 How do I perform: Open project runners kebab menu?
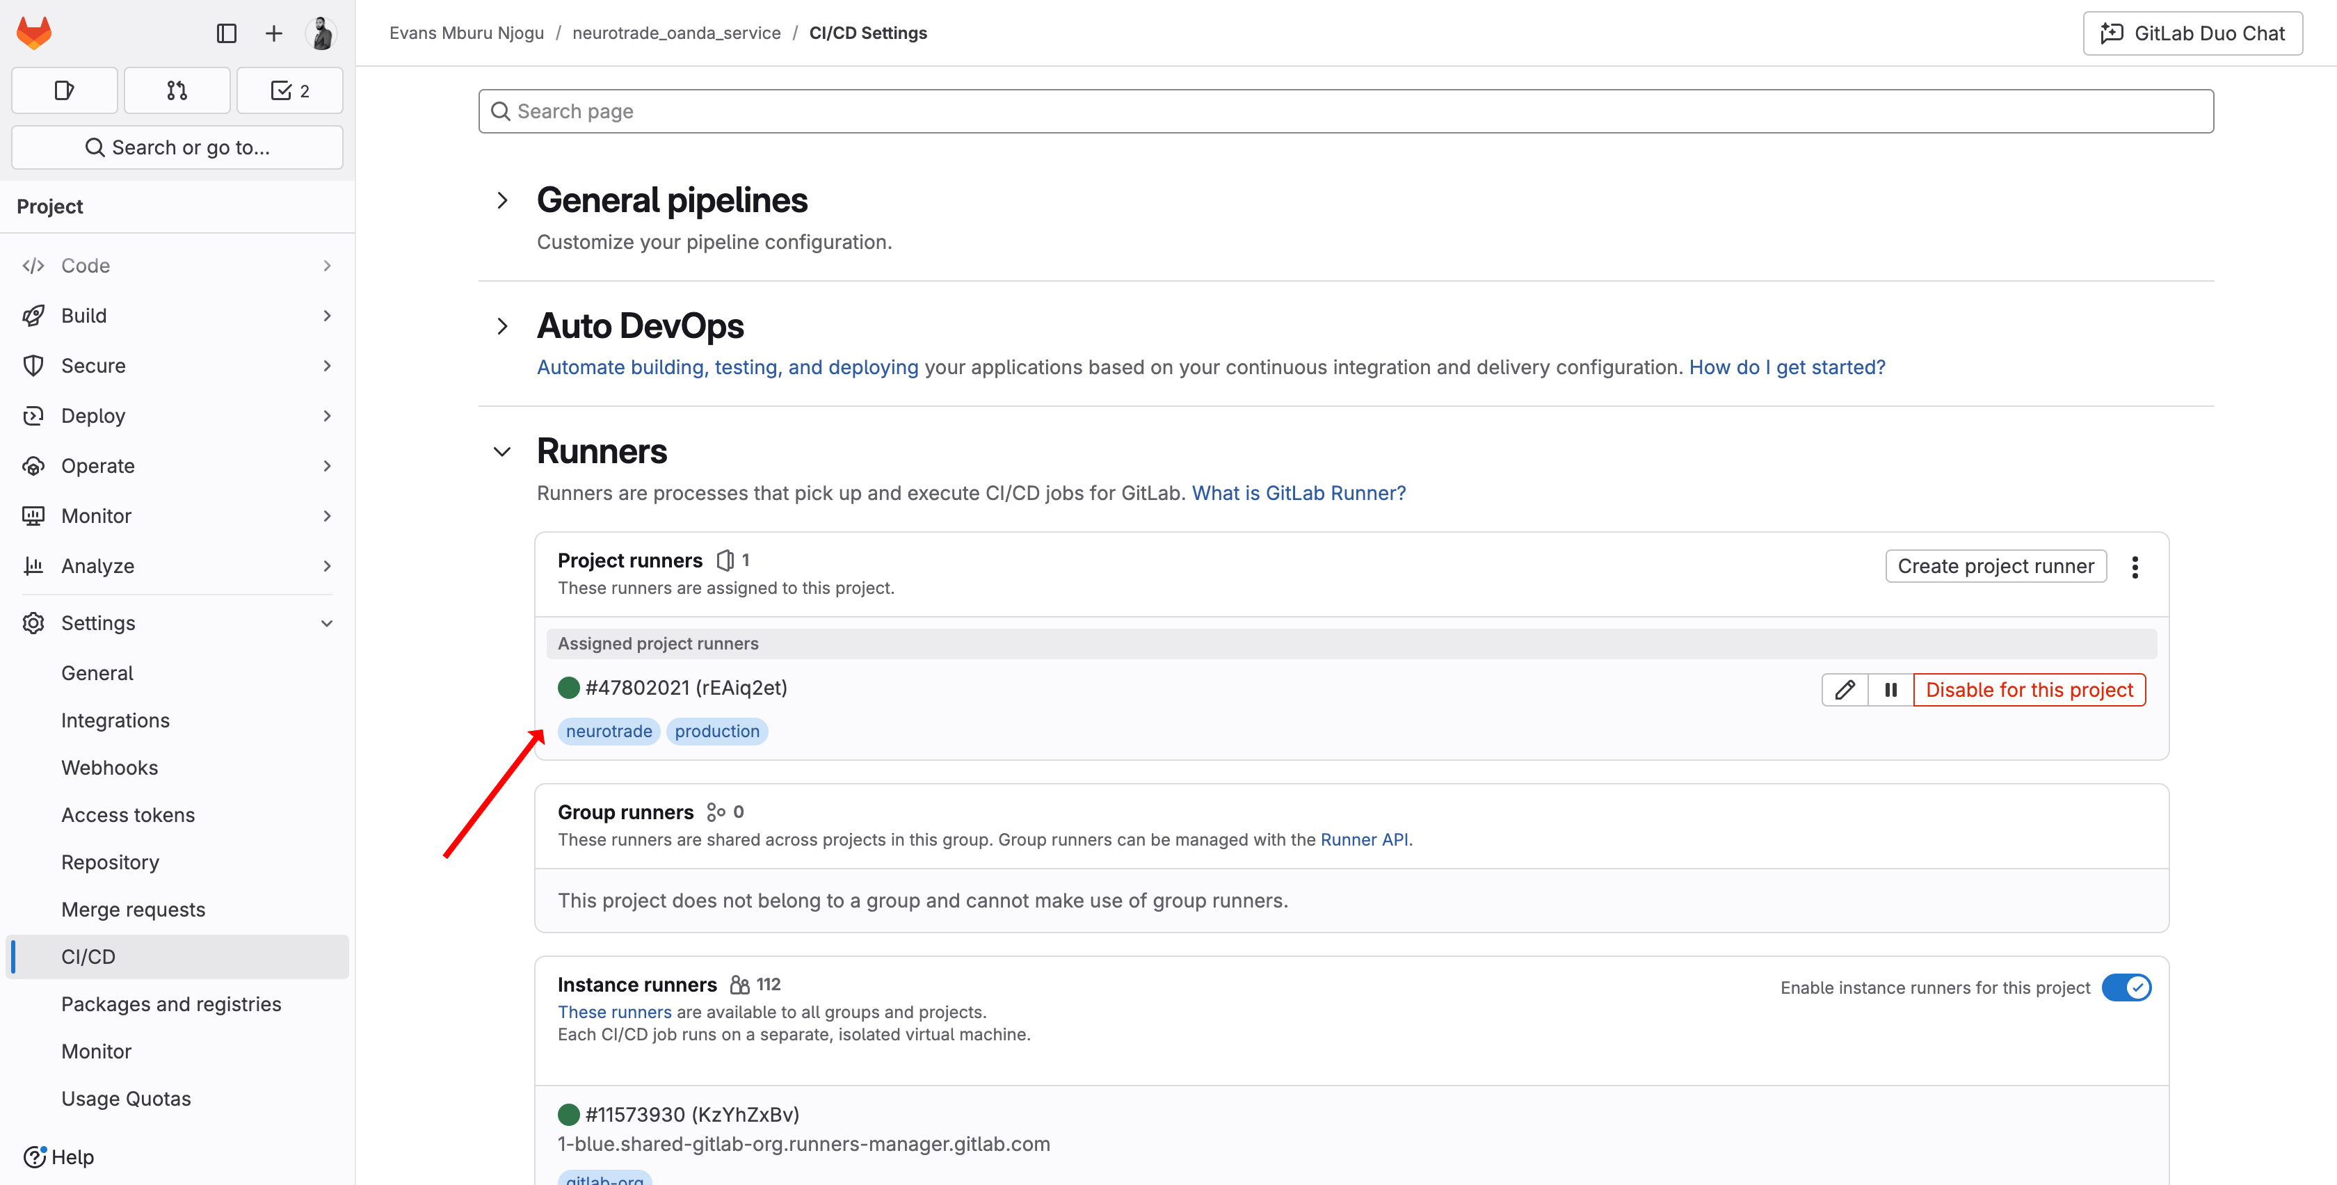2135,567
